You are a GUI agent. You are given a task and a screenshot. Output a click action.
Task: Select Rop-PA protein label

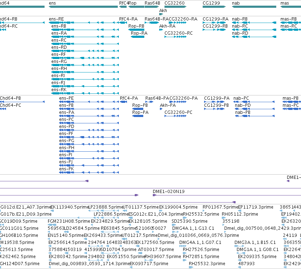140,112
